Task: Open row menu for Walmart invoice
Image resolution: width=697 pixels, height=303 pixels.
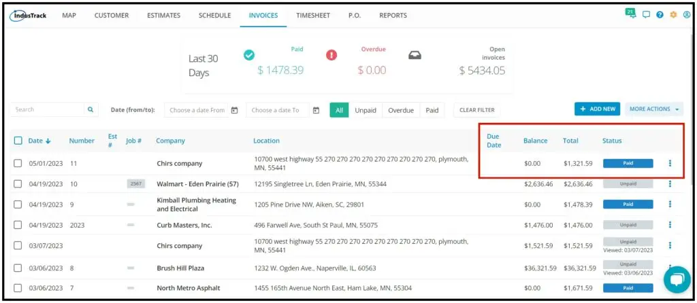Action: click(670, 183)
